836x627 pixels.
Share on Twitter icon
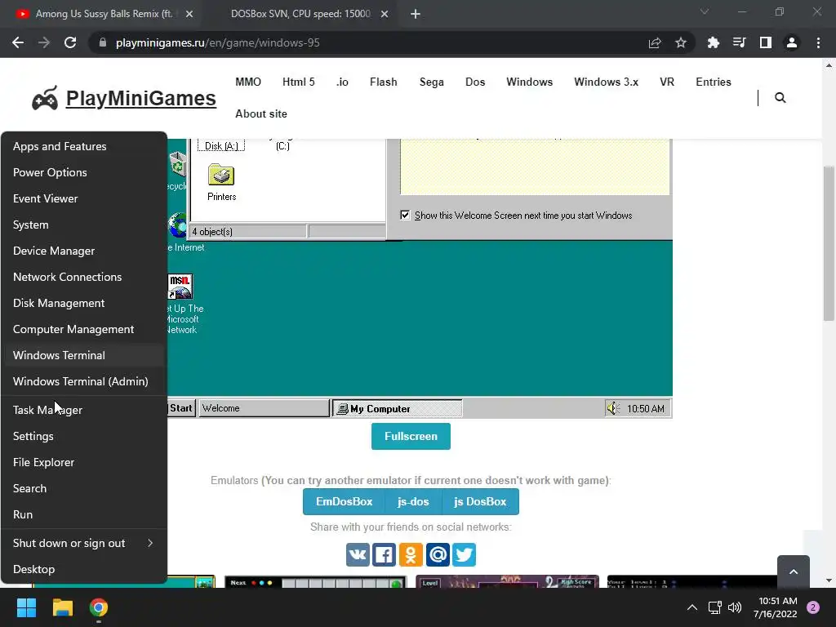pyautogui.click(x=464, y=554)
